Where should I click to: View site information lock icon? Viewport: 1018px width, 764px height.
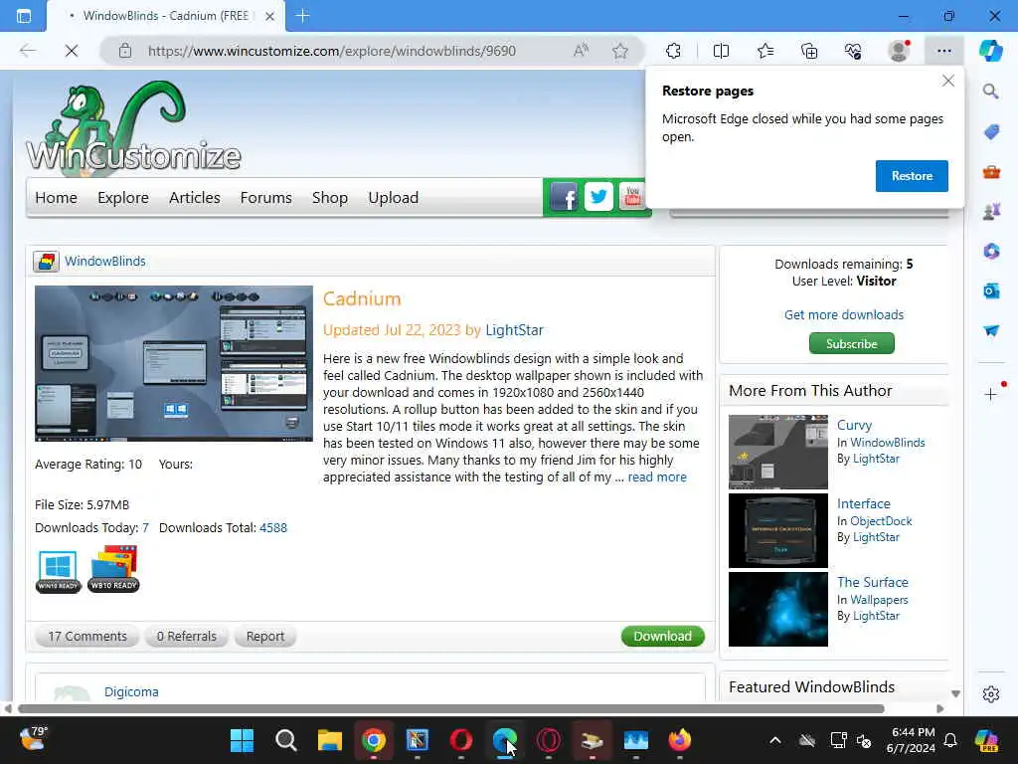tap(125, 51)
